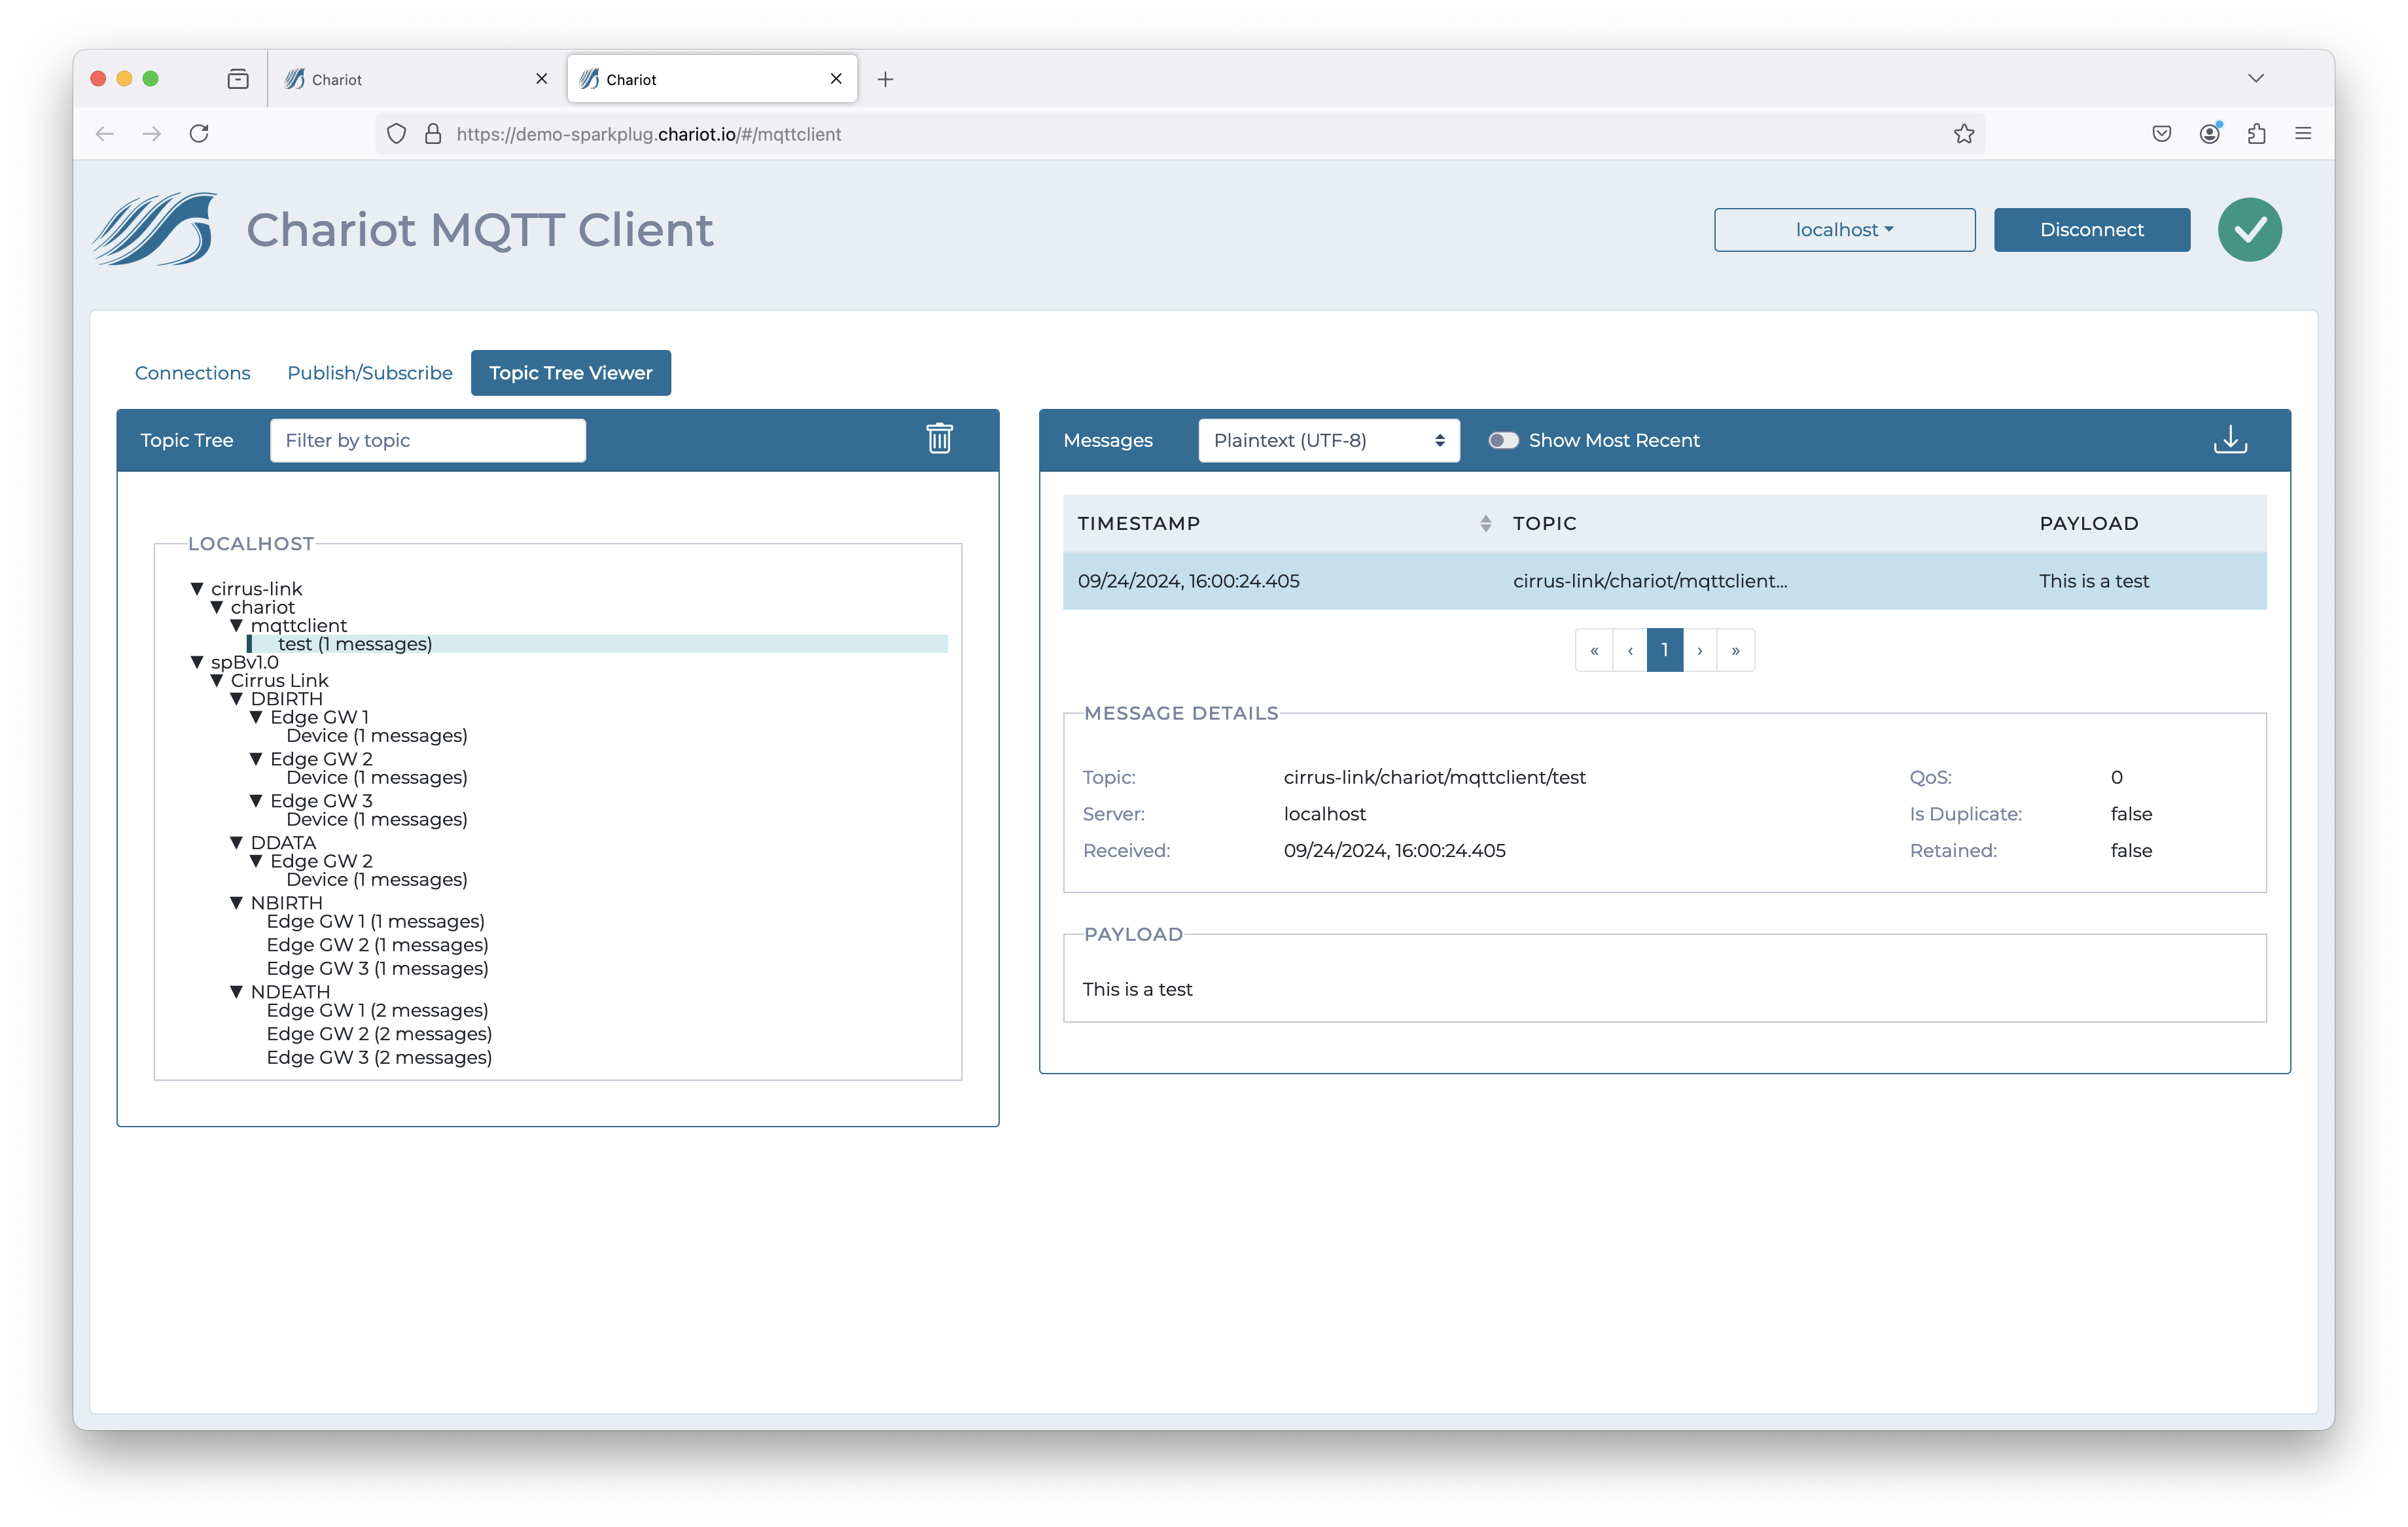Select page 1 in message pagination
The width and height of the screenshot is (2408, 1527).
click(x=1665, y=650)
